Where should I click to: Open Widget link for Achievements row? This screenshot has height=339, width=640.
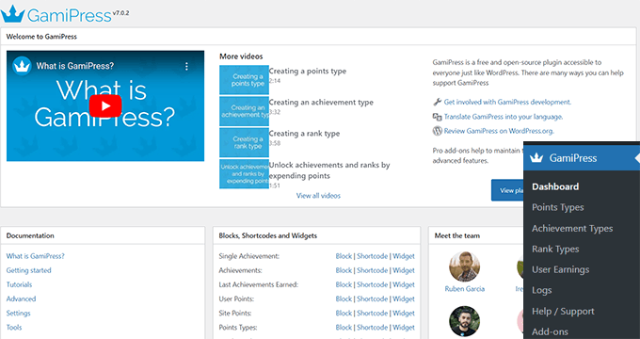pos(404,270)
